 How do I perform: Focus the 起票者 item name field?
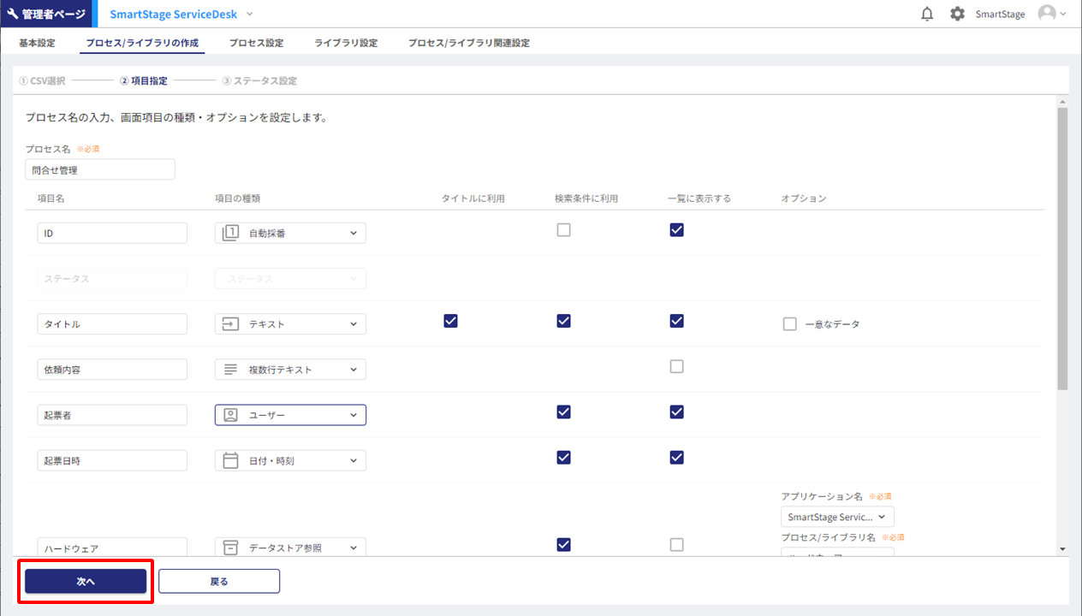pos(112,415)
